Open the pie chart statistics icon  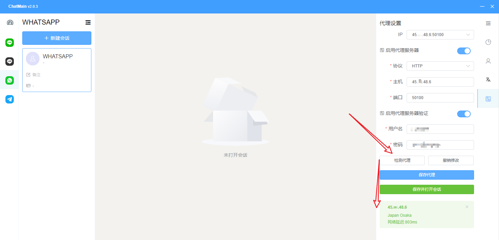point(488,42)
